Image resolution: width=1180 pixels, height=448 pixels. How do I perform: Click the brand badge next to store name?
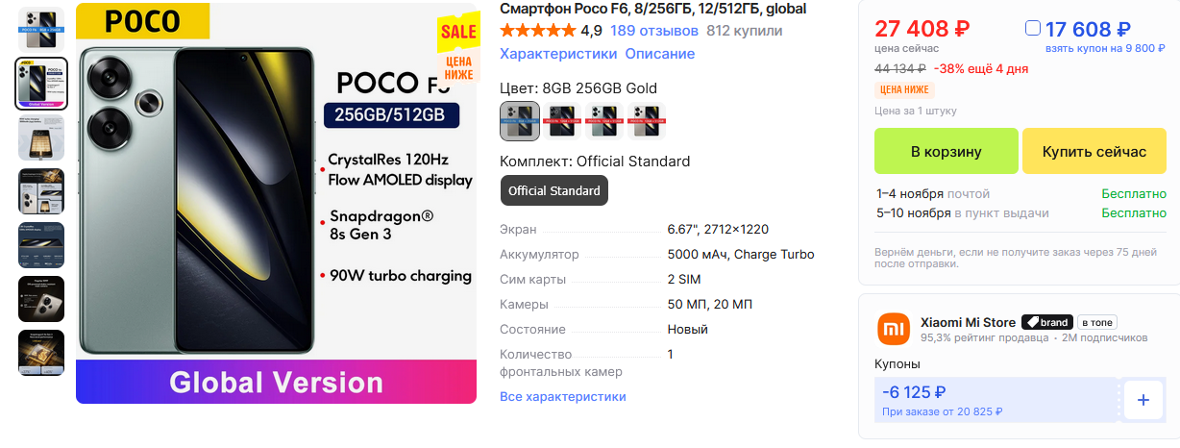(x=1045, y=322)
